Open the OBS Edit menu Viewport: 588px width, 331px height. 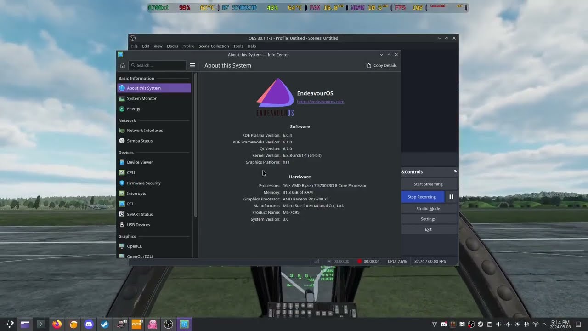coord(146,46)
